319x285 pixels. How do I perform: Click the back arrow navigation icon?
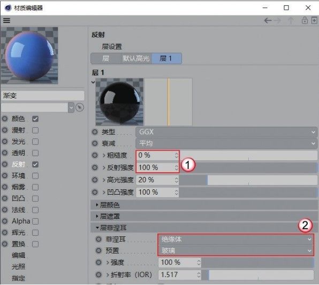(x=268, y=20)
